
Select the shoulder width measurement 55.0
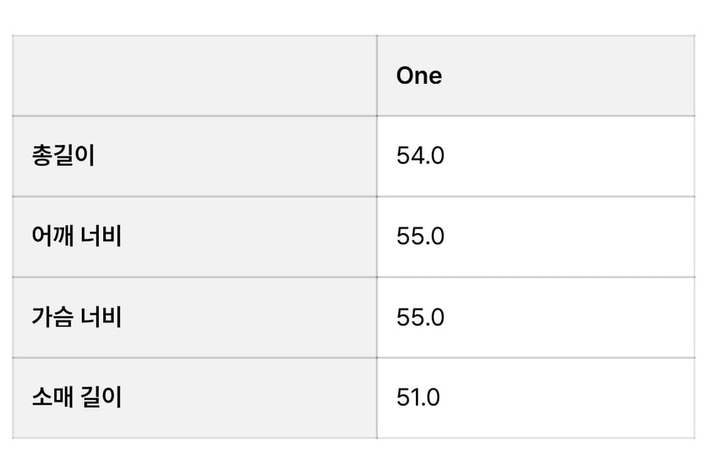(x=420, y=236)
